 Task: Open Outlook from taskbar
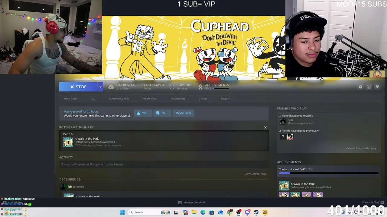coord(221,212)
